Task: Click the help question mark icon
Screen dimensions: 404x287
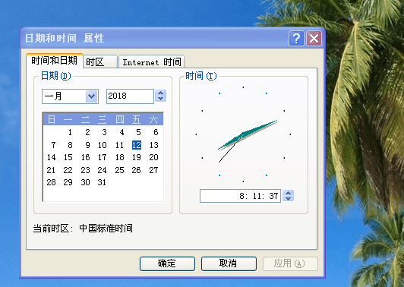Action: (x=296, y=39)
